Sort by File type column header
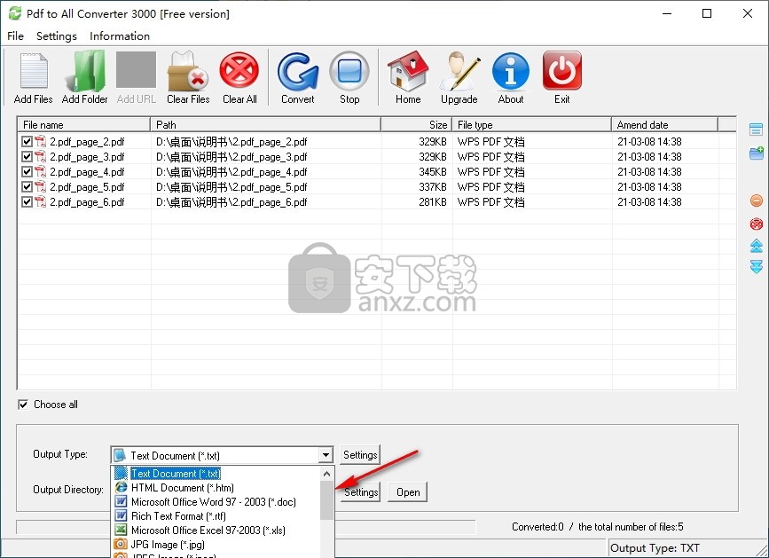The width and height of the screenshot is (769, 558). pos(531,124)
